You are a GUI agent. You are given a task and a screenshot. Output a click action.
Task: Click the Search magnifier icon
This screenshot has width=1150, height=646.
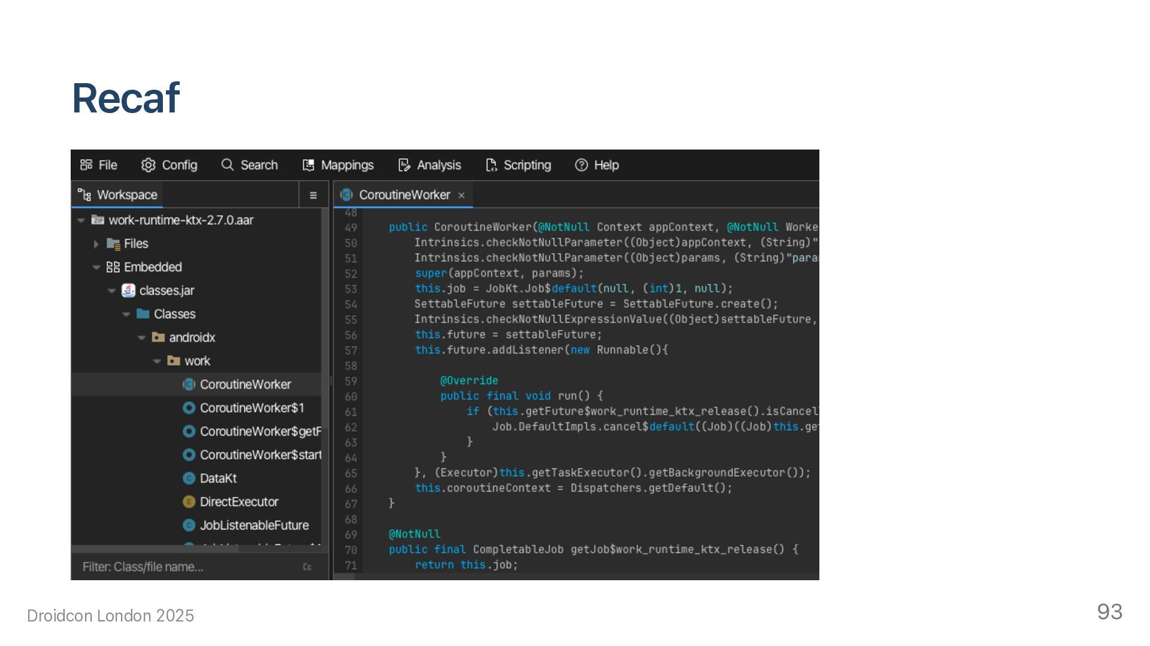point(227,165)
